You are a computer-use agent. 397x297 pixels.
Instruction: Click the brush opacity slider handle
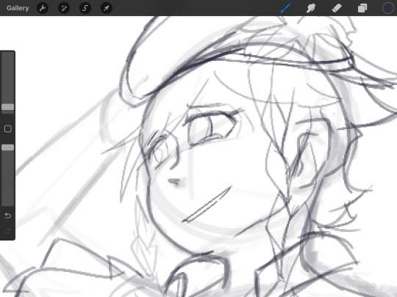(x=8, y=147)
